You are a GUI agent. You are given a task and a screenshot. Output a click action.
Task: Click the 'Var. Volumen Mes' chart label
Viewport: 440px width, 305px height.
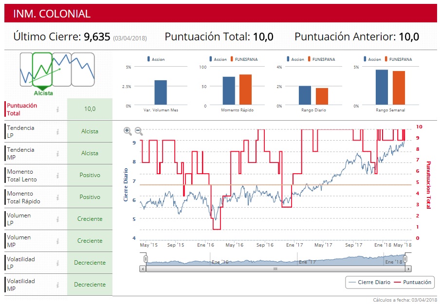[161, 110]
